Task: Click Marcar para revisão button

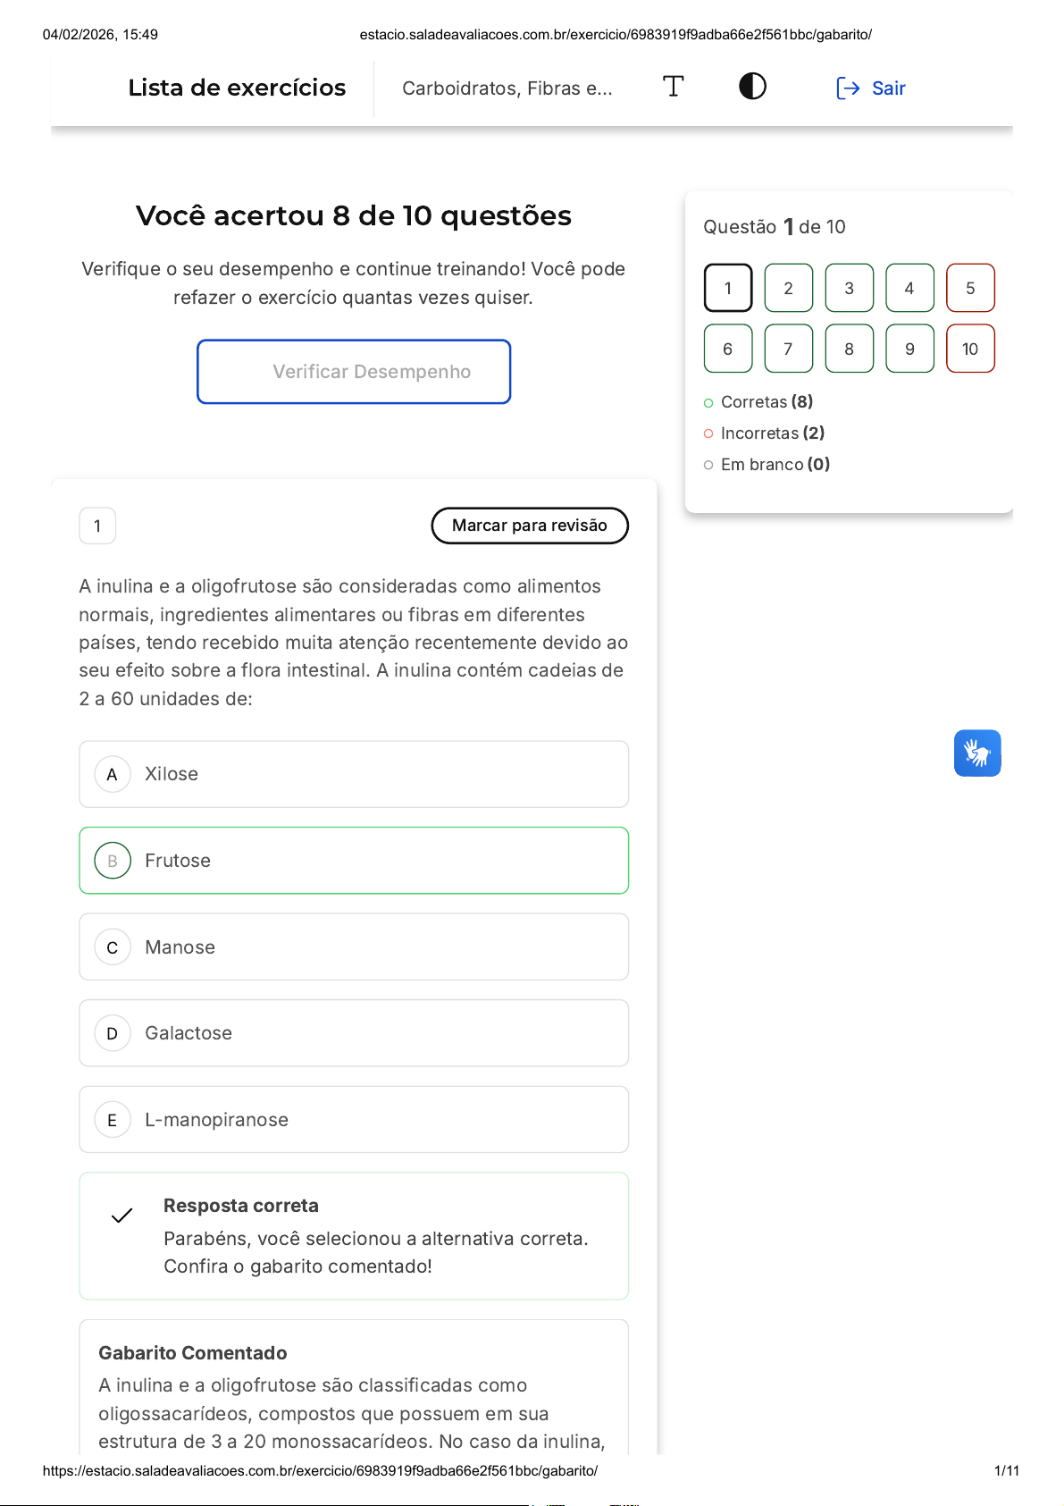Action: [x=530, y=526]
